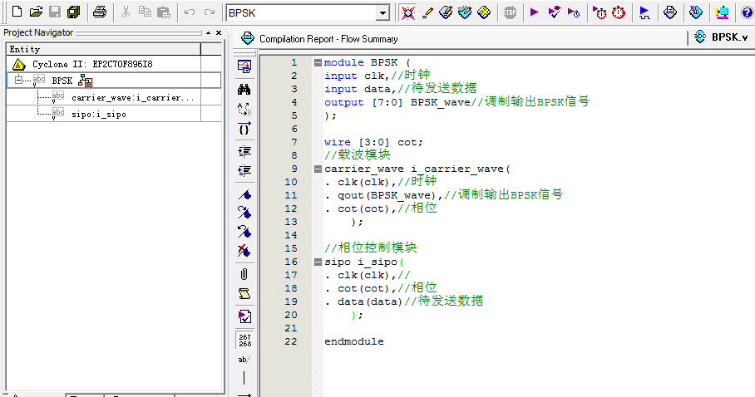Click the paperclip icon in editor sidebar
The width and height of the screenshot is (755, 397).
pos(244,273)
